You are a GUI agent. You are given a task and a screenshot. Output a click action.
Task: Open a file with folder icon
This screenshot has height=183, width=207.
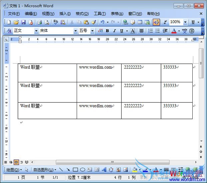16,22
